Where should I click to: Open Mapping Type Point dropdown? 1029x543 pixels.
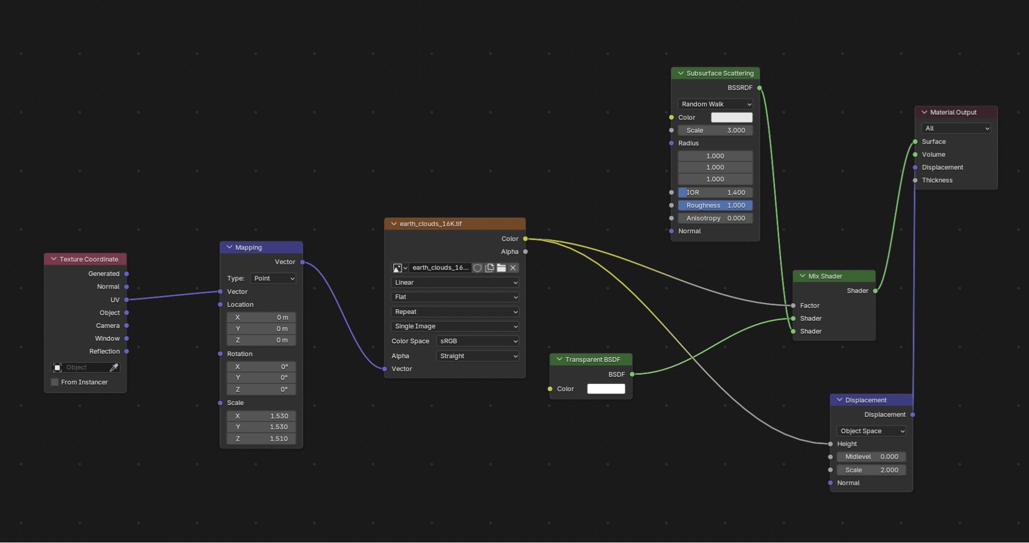(x=273, y=278)
